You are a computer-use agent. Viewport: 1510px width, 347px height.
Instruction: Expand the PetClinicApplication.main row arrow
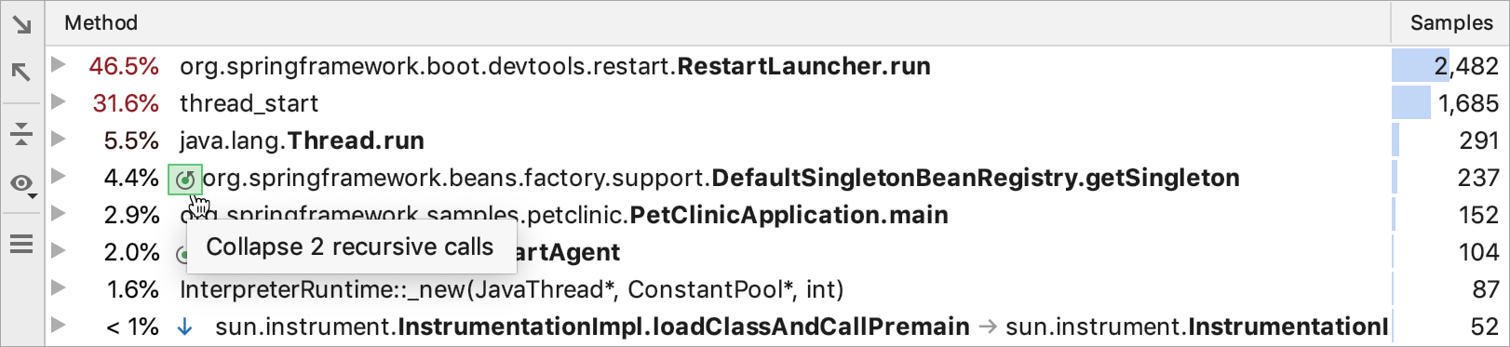(58, 214)
